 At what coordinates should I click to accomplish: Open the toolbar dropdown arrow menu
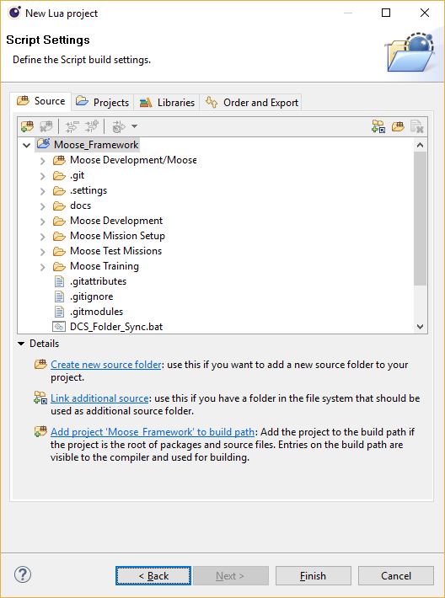click(134, 126)
